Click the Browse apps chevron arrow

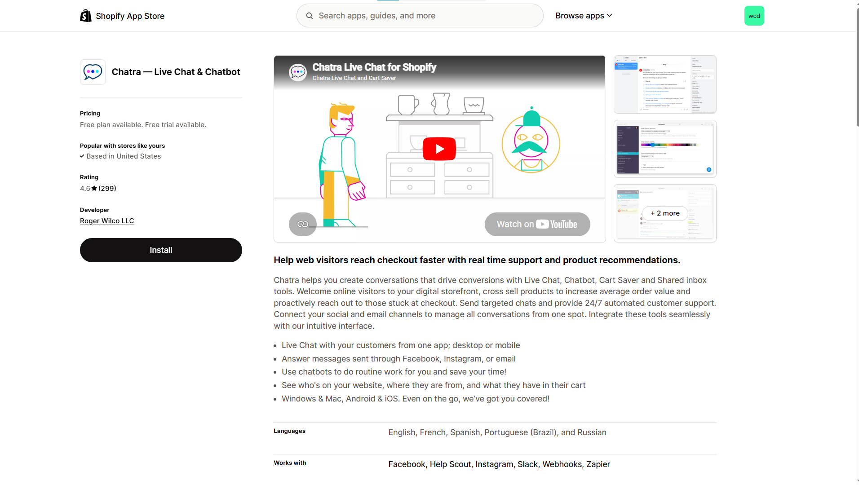pyautogui.click(x=609, y=16)
